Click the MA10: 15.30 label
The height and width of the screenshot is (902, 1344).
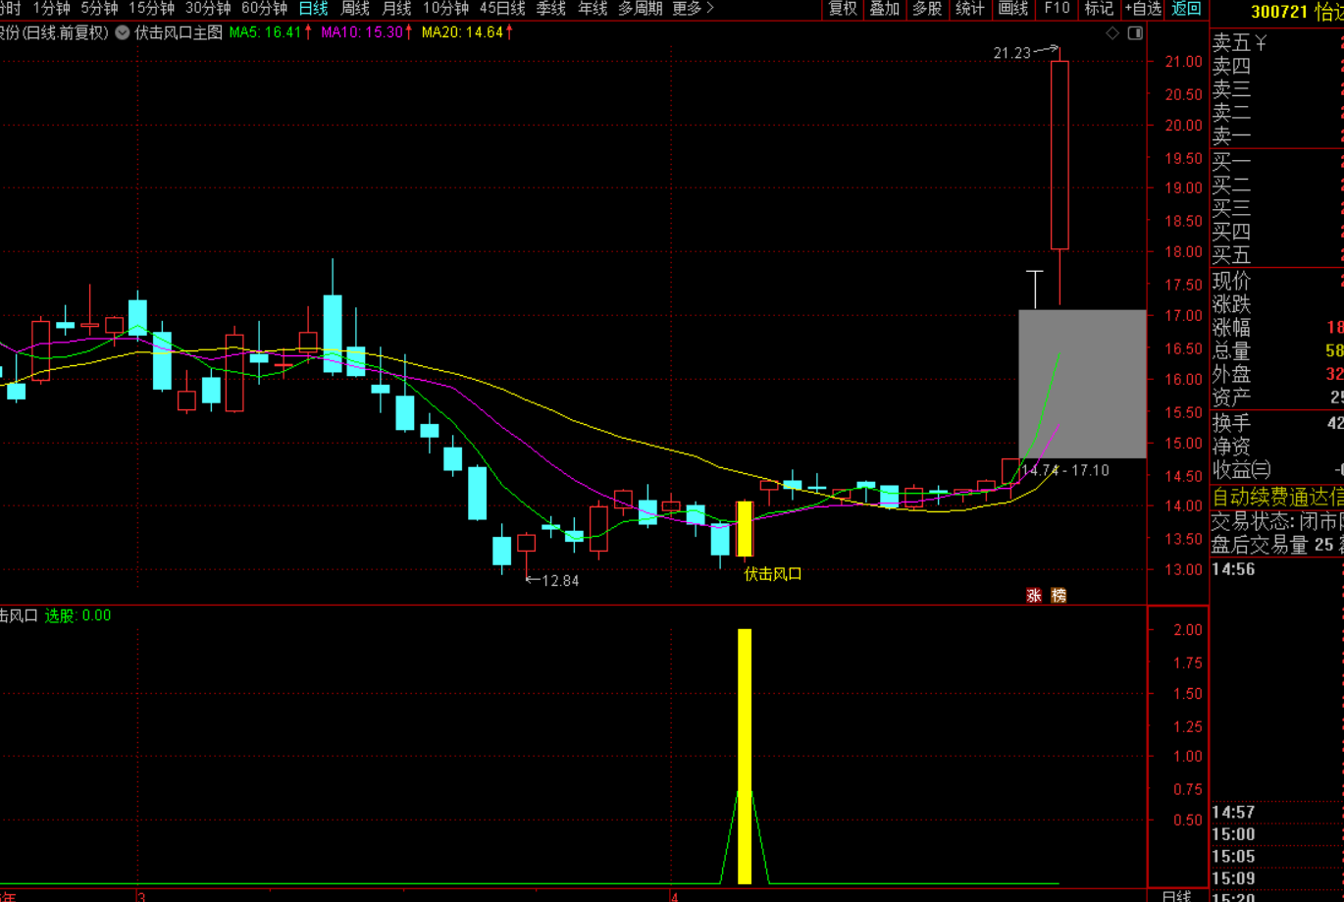362,32
